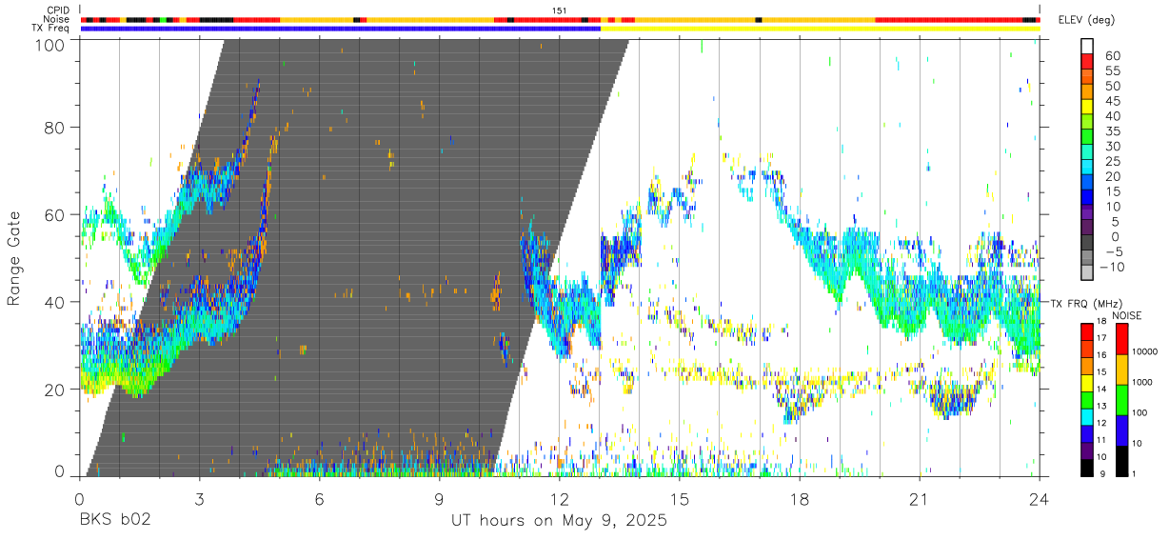Pick the blue 11-12 swatch in TX FRQ colorbar
The width and height of the screenshot is (1169, 540).
click(x=1087, y=433)
